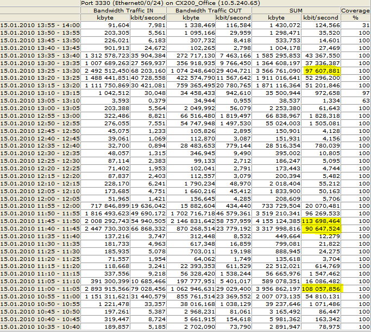Select the 10:35 - 10:40 time row
371x332 pixels.
click(x=40, y=327)
